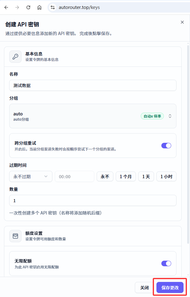The width and height of the screenshot is (190, 297).
Task: Click the 为此 API 密钥启用无限配额 description
Action: click(37, 267)
